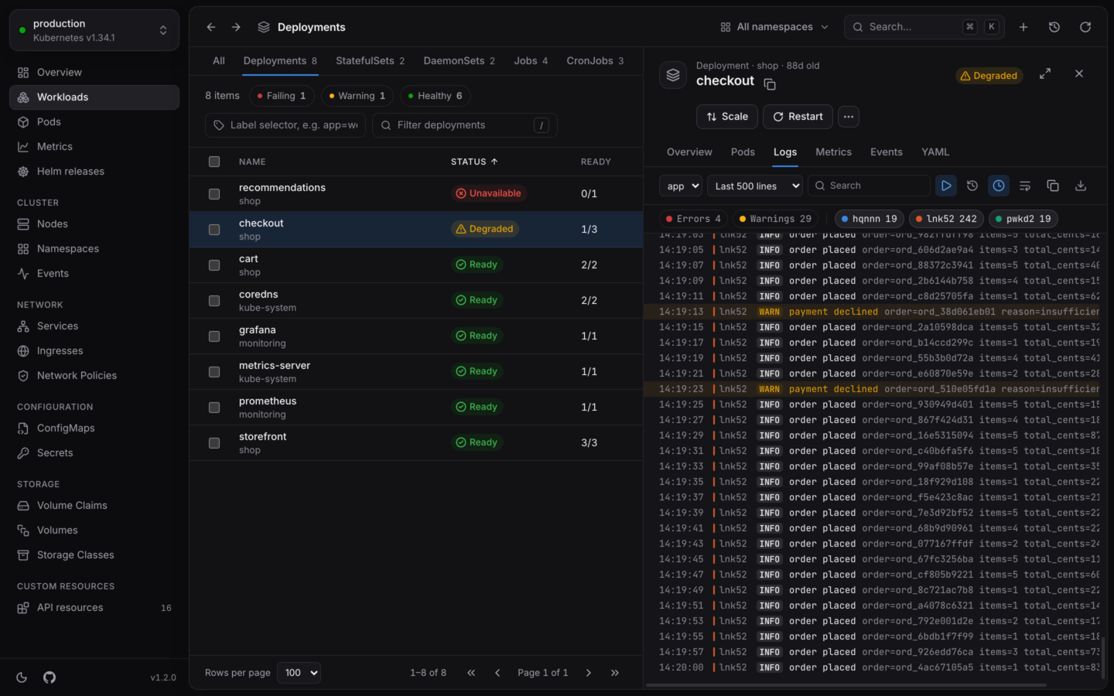Toggle the timestamps clock icon in log toolbar
The image size is (1114, 696).
click(999, 186)
